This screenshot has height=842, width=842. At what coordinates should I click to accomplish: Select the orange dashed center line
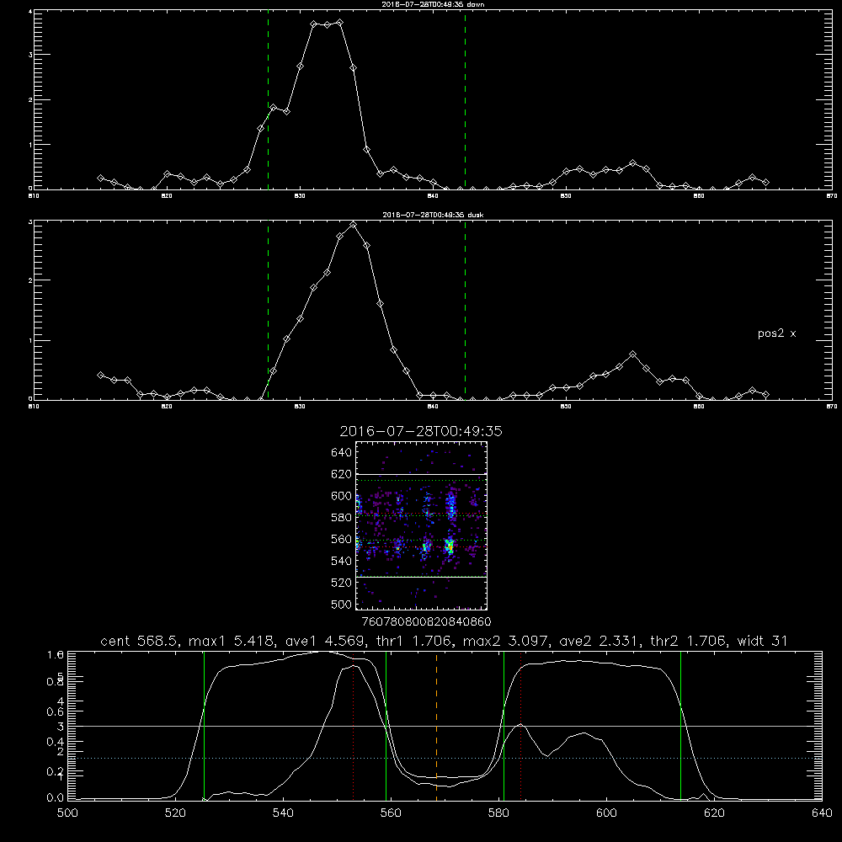[x=436, y=727]
